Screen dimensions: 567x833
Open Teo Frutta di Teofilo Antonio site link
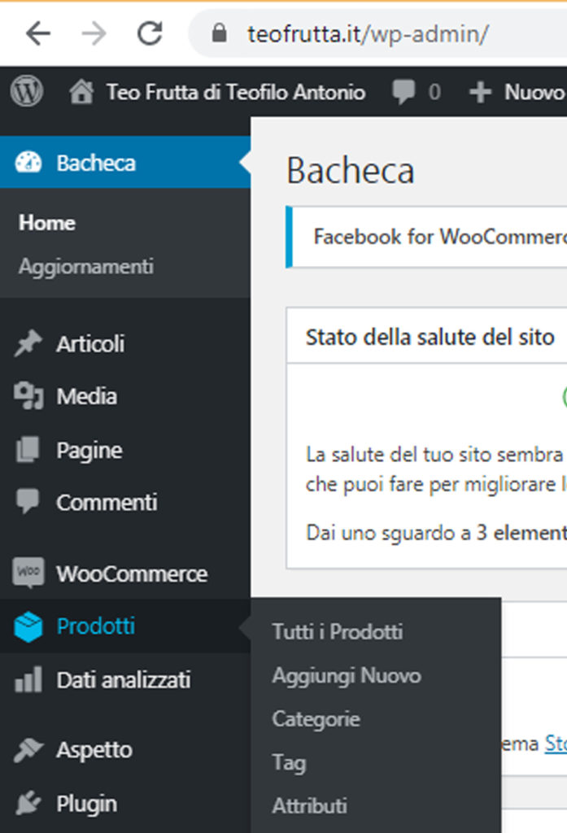236,92
